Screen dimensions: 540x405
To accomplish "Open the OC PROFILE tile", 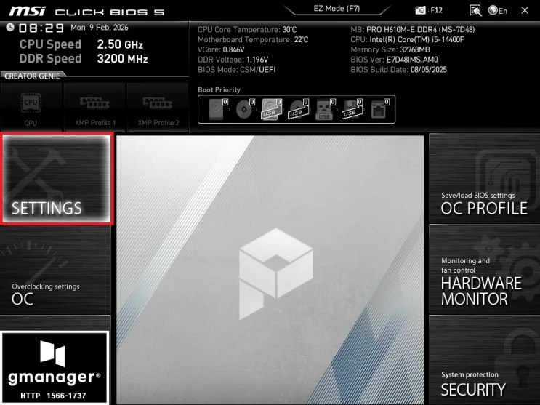I will (485, 179).
